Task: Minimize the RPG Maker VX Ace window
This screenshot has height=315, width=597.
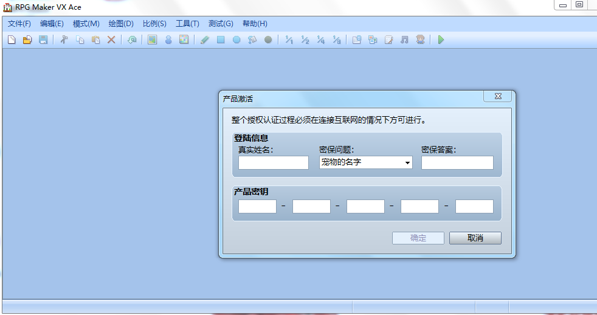Action: pos(563,5)
